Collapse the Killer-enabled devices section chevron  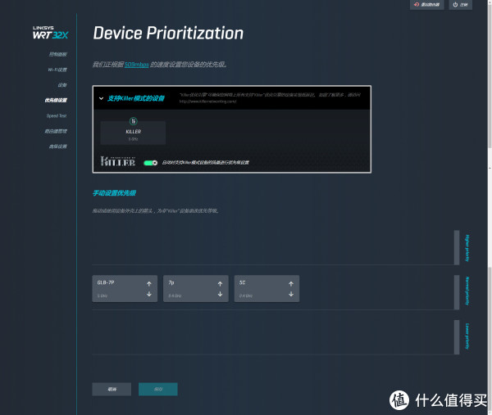(x=101, y=98)
